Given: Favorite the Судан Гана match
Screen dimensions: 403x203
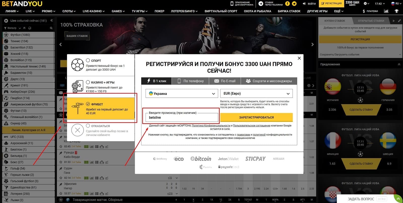Looking at the screenshot, I should coord(61,178).
